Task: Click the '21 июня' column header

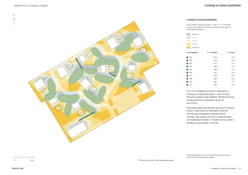Action: [232, 53]
